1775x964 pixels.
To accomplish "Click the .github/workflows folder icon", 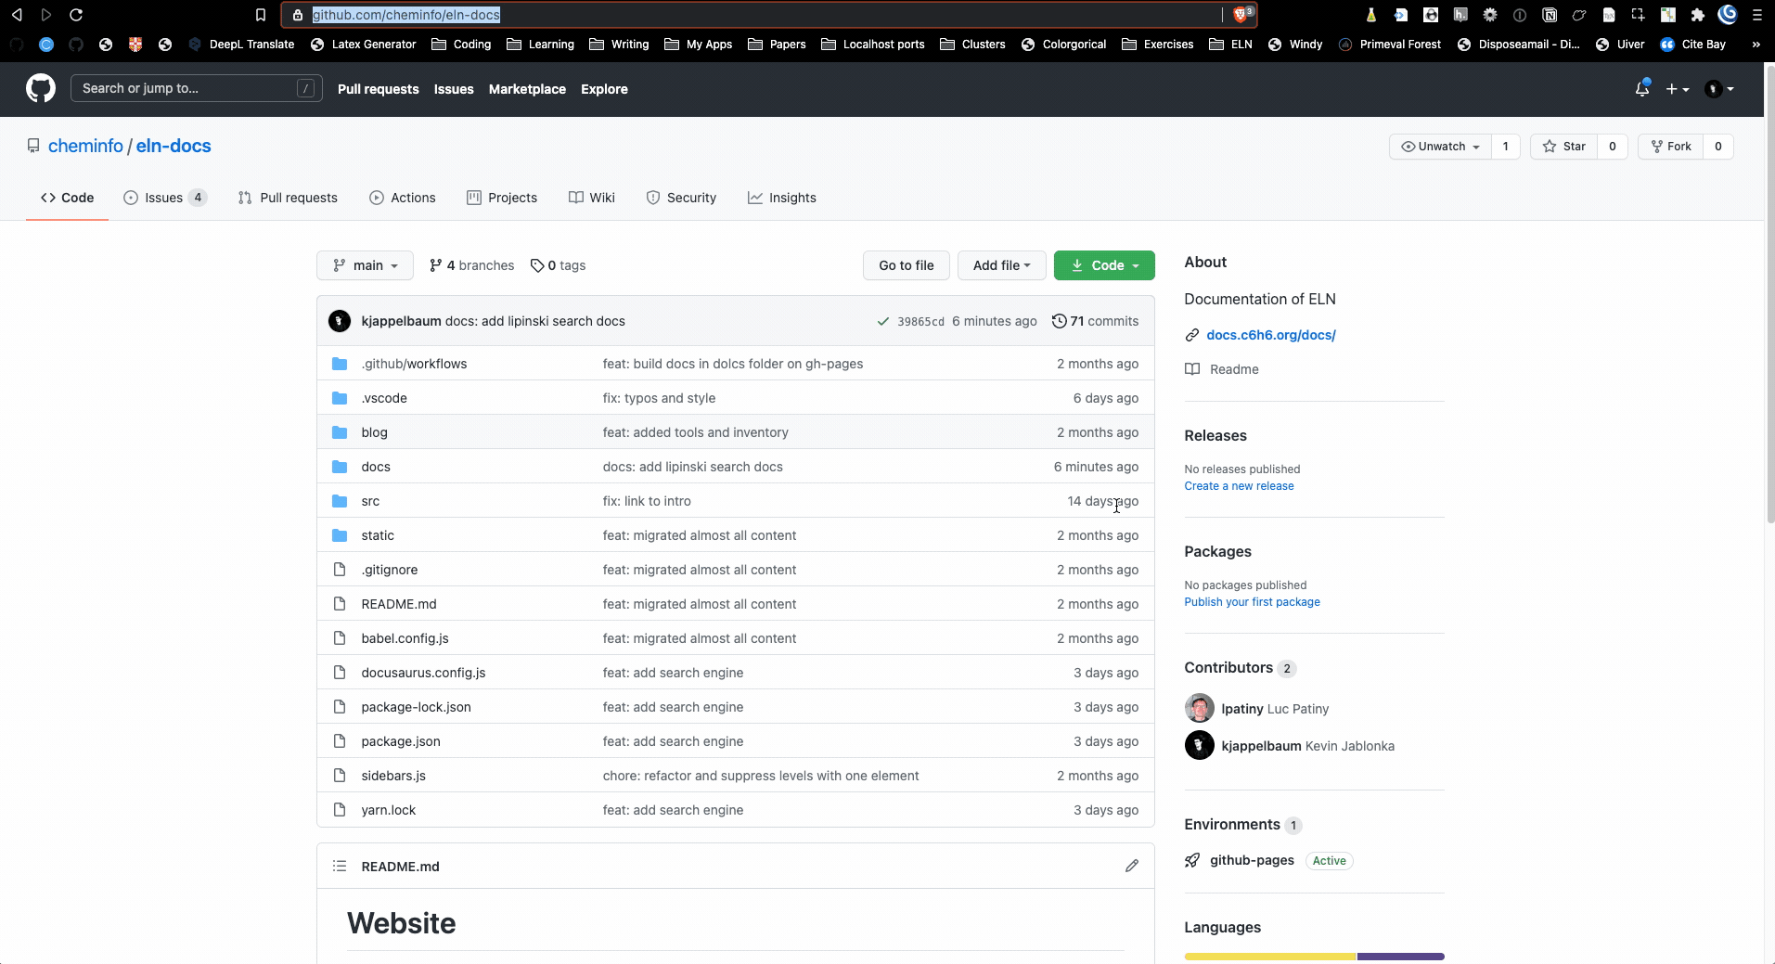I will coord(340,364).
